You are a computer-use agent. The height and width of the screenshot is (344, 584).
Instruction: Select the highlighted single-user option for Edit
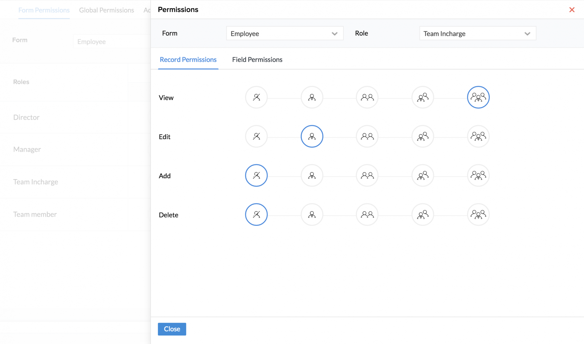click(312, 136)
